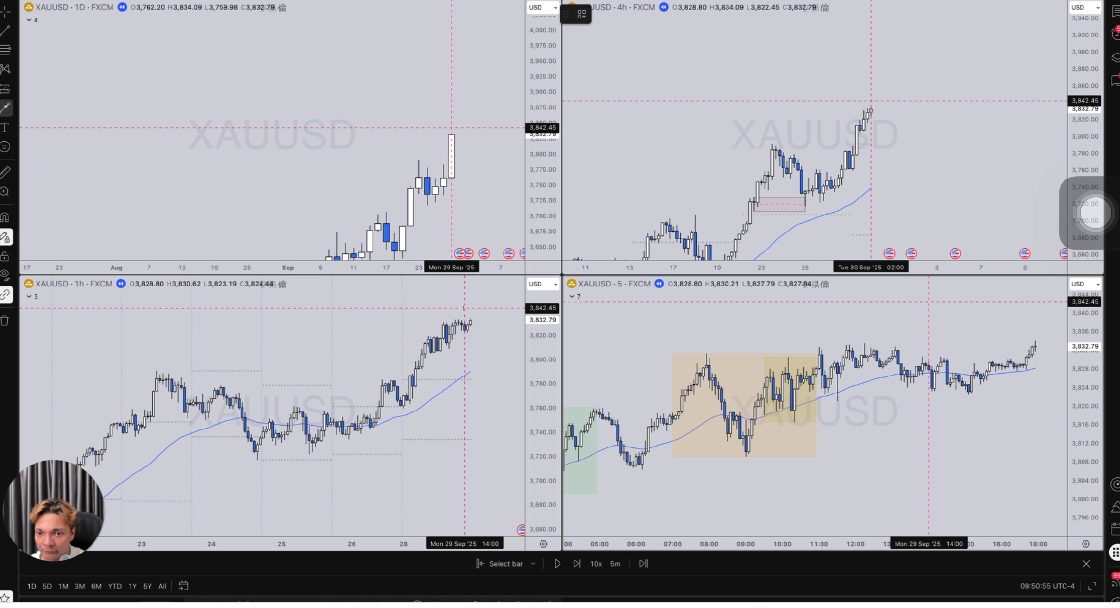Switch range to 6M tab
This screenshot has width=1120, height=608.
tap(96, 586)
